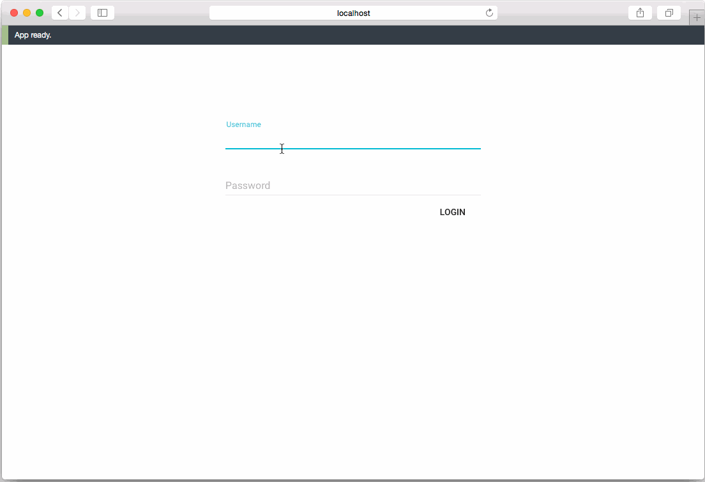
Task: Click the Safari forward navigation arrow
Action: (77, 13)
